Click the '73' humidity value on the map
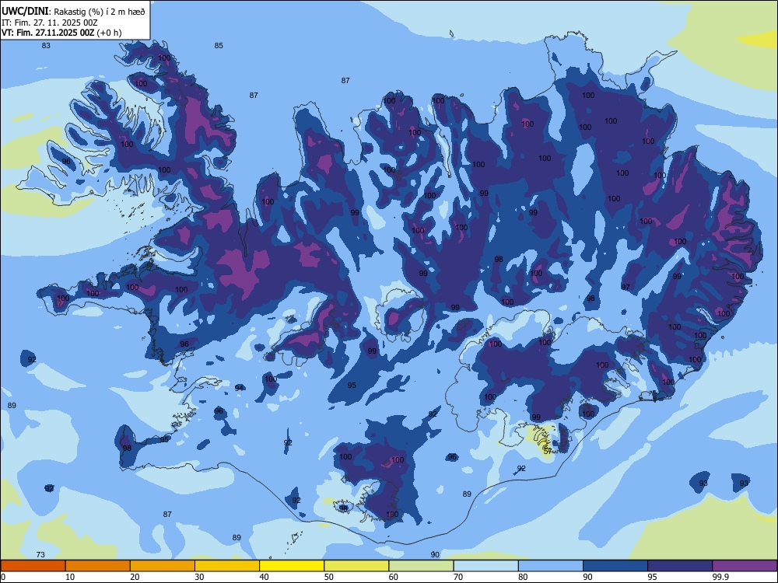The image size is (778, 583). click(x=40, y=555)
